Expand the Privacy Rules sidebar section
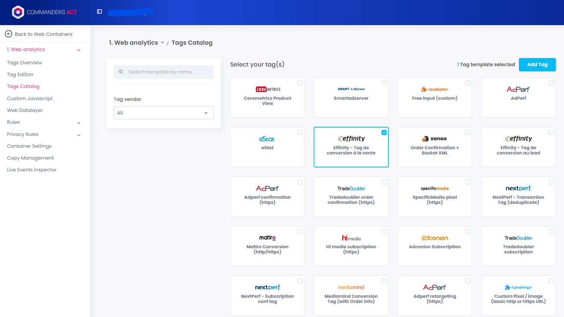The height and width of the screenshot is (317, 564). (x=78, y=135)
